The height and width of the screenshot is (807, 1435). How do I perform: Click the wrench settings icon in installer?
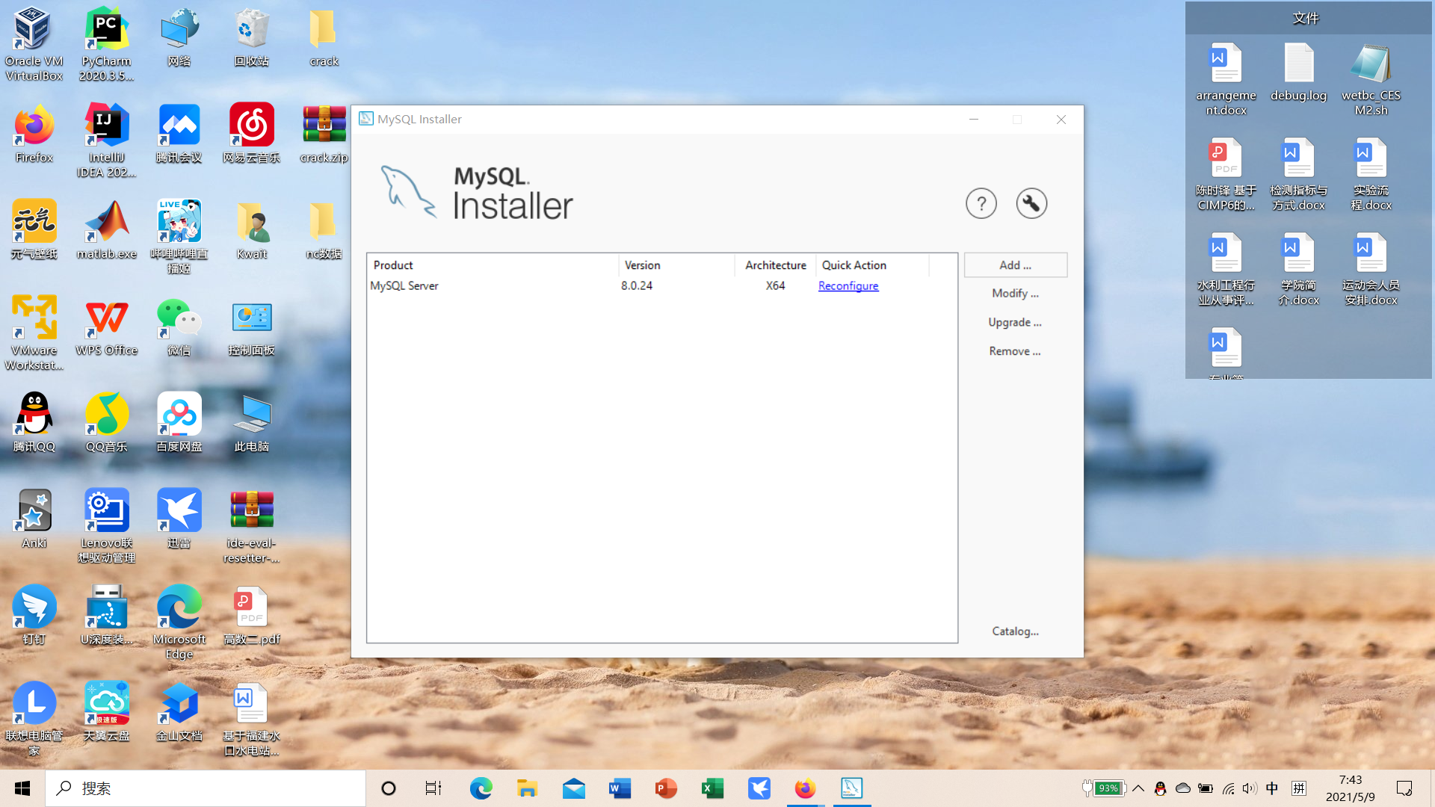pos(1031,203)
